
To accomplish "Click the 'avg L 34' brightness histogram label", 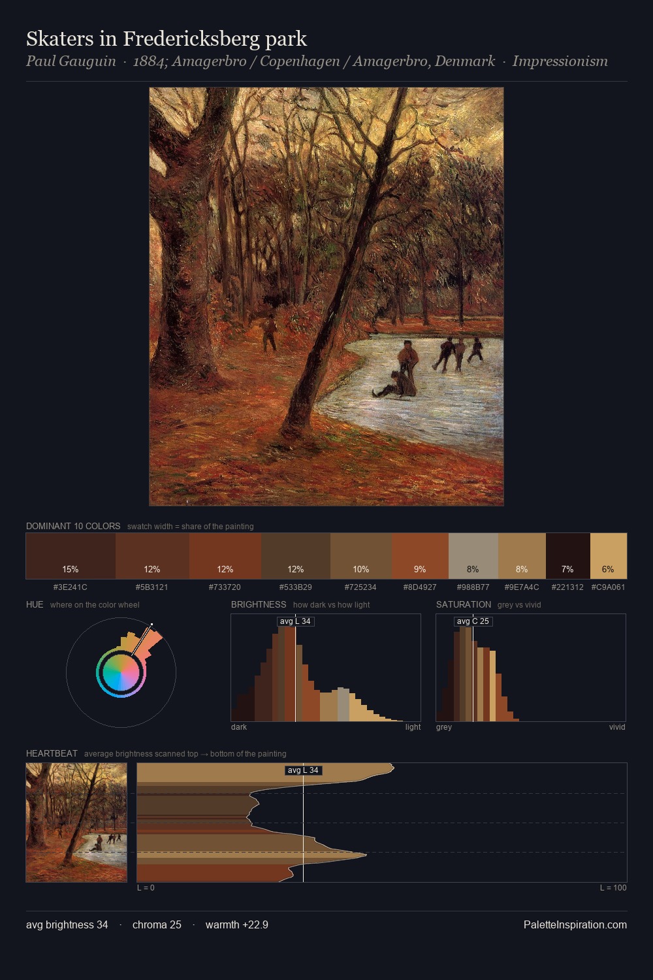I will [296, 621].
